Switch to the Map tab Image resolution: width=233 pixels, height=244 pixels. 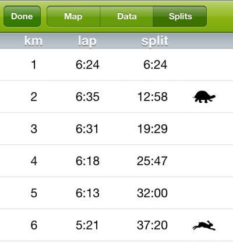[73, 16]
